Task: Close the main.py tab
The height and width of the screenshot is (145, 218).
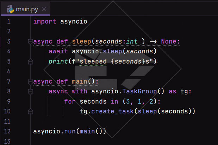Action: (44, 9)
